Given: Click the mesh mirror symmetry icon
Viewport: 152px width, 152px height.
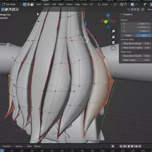Looking at the screenshot, I should [x=129, y=9].
